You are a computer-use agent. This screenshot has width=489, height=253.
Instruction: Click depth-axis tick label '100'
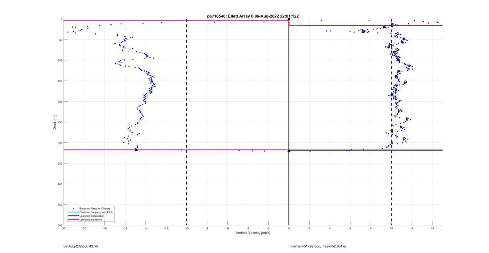[59, 60]
